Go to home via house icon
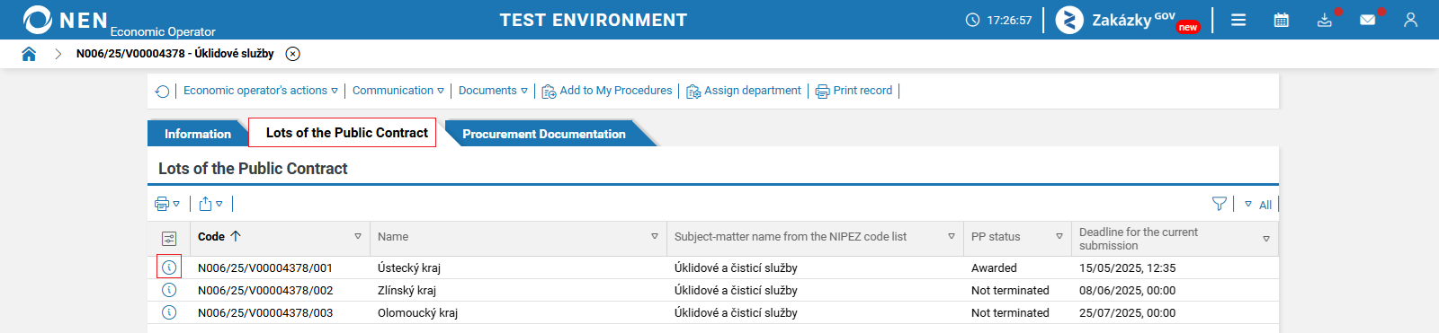Viewport: 1439px width, 333px height. (29, 54)
